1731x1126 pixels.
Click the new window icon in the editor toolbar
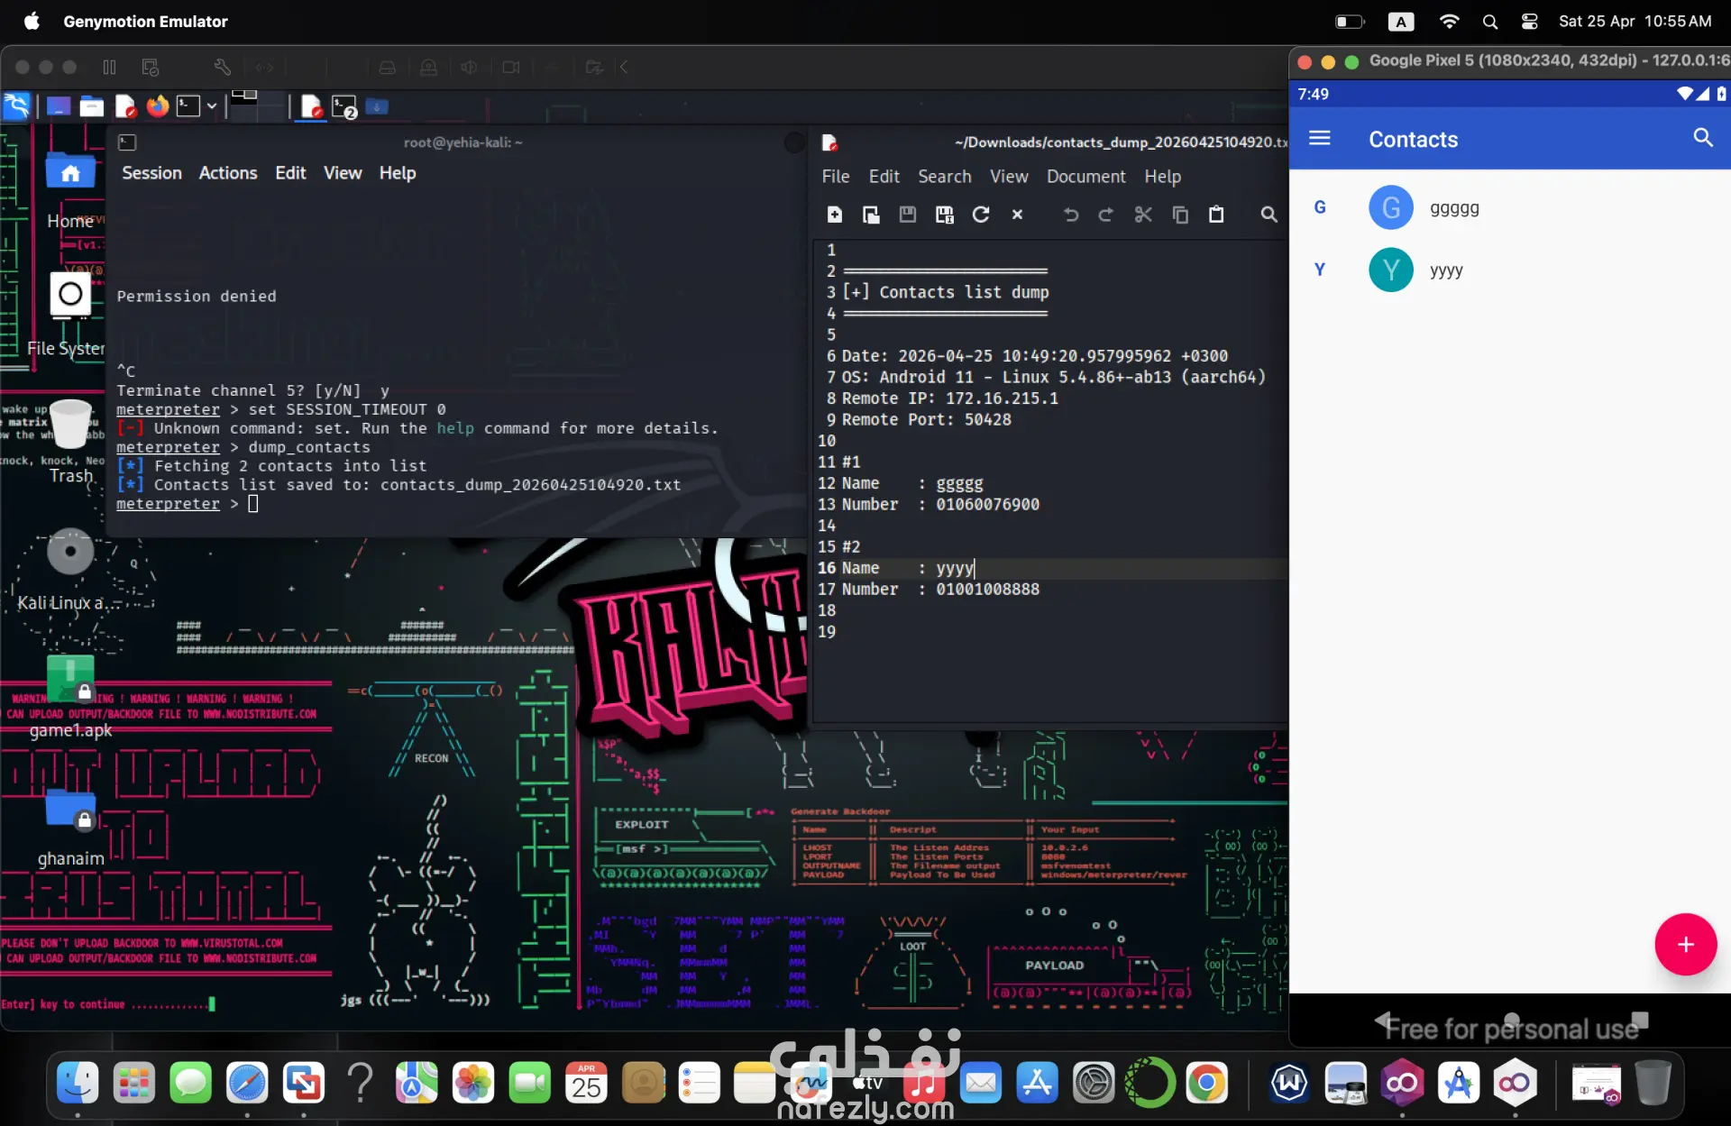pyautogui.click(x=871, y=215)
